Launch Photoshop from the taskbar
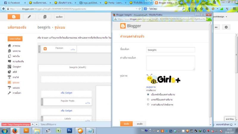The image size is (238, 134). [x=69, y=130]
